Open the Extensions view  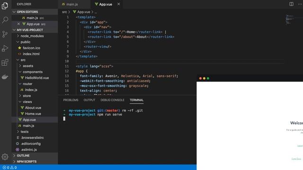(5, 62)
